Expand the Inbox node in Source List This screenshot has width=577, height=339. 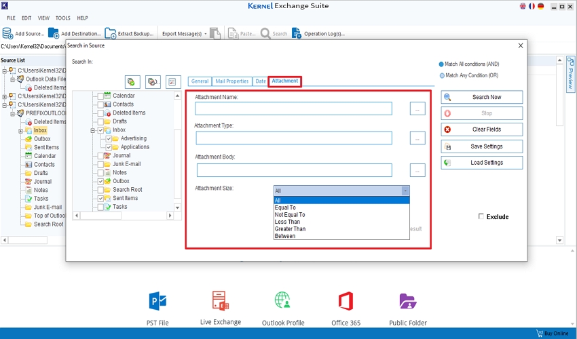[x=20, y=131]
